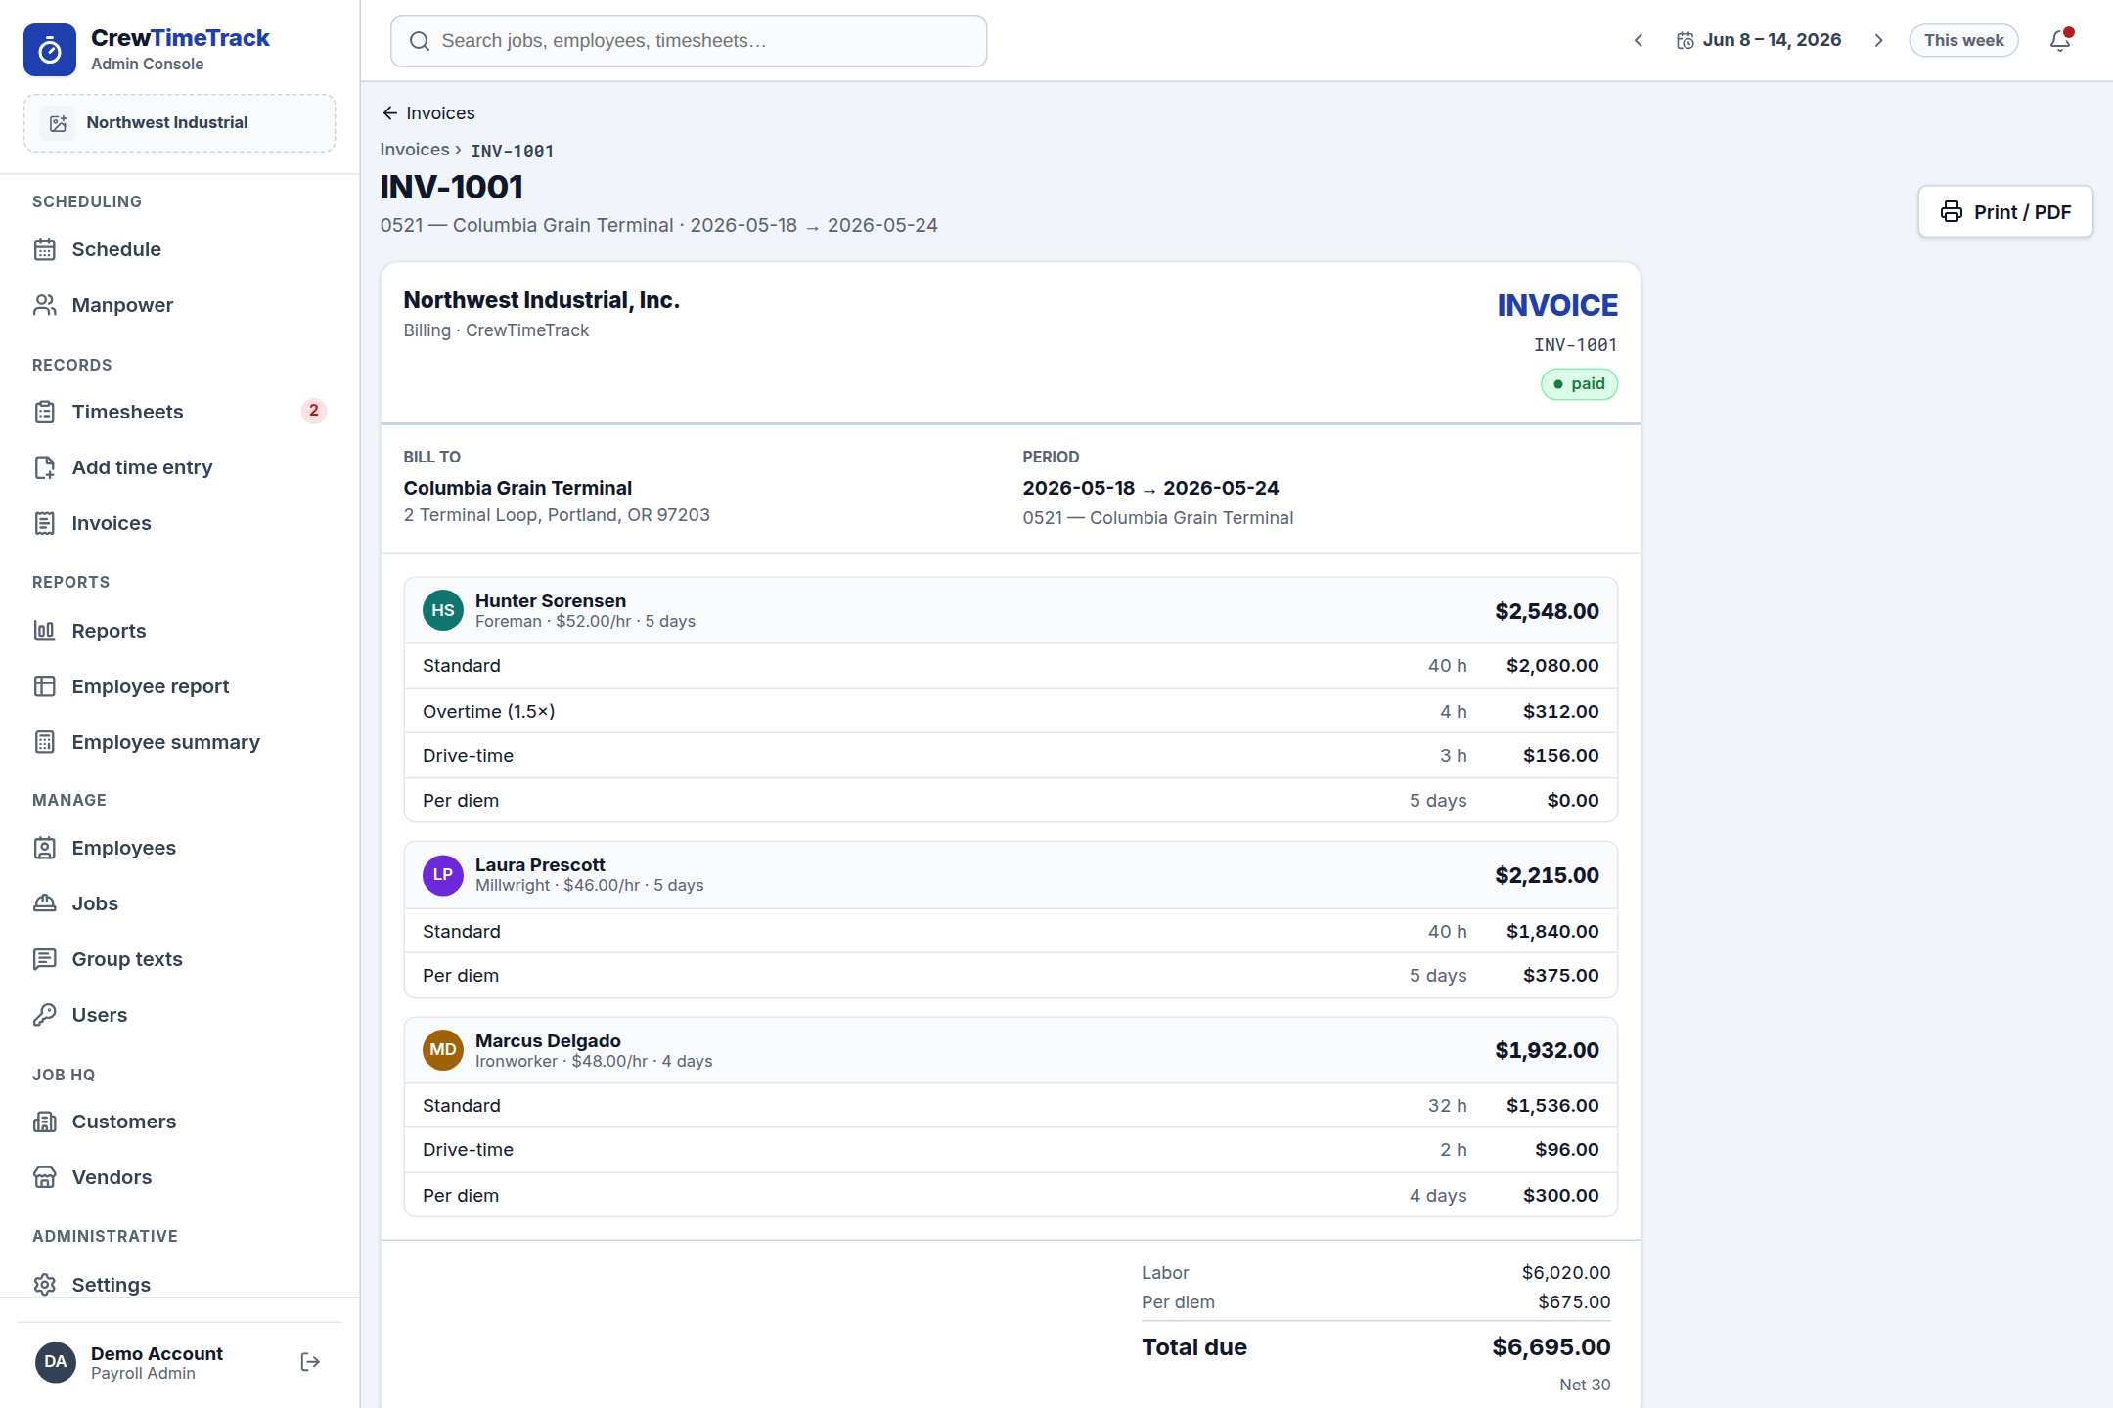The width and height of the screenshot is (2113, 1408).
Task: Open the Jun 8–14, 2026 date range picker
Action: click(1759, 40)
